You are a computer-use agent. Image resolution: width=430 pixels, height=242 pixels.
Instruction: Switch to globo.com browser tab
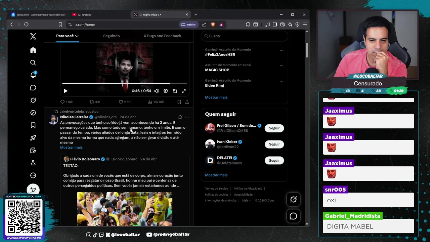tap(38, 15)
